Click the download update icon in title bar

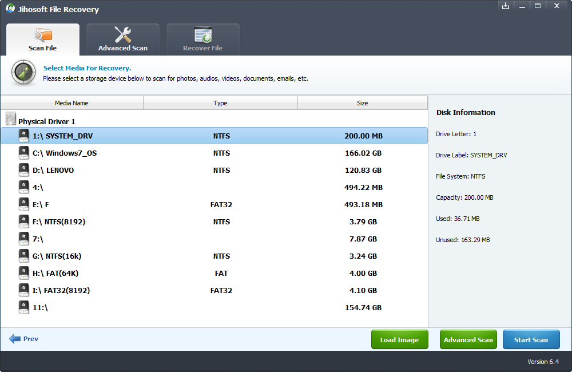pyautogui.click(x=506, y=6)
